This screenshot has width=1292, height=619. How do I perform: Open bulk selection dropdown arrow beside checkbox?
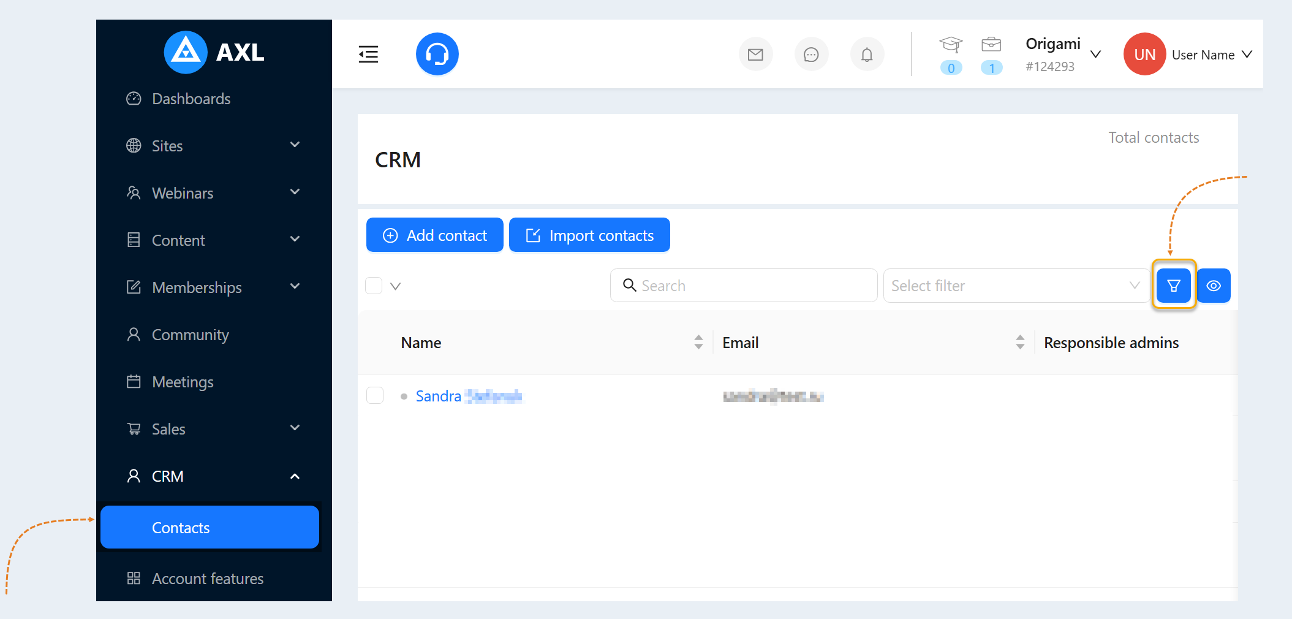click(x=396, y=286)
